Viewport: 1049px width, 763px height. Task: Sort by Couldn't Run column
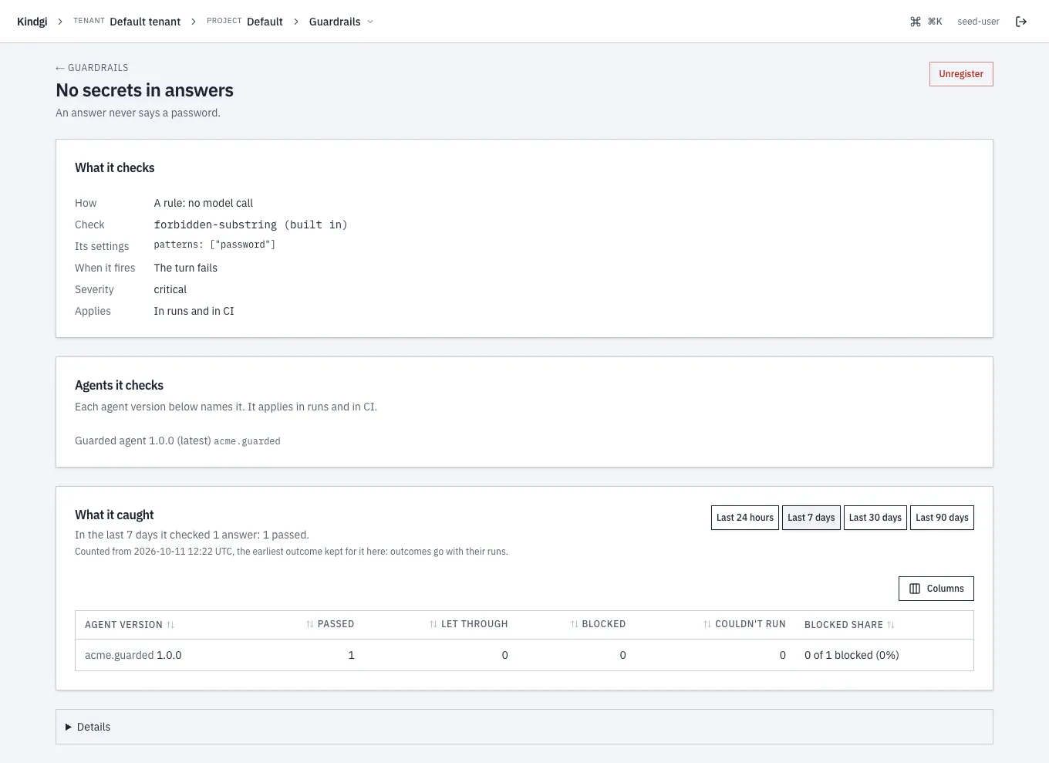tap(744, 624)
